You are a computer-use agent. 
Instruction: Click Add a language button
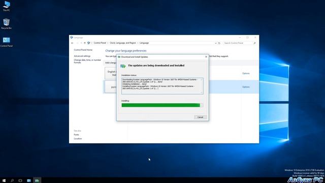[111, 63]
